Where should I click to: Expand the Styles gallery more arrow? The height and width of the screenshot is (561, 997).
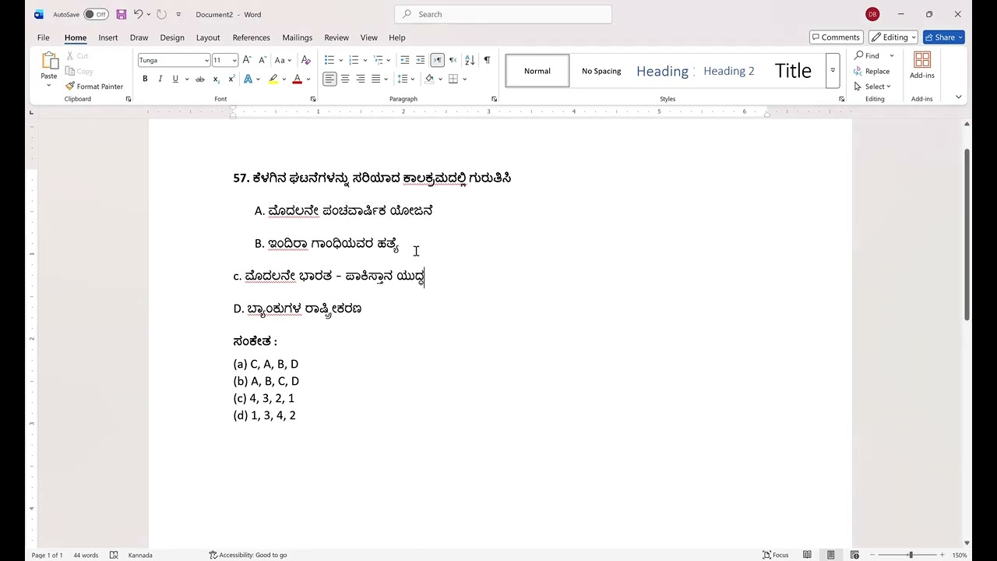(833, 71)
